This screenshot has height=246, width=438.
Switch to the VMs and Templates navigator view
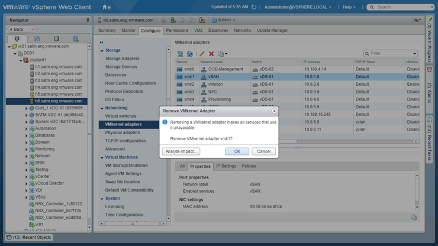point(37,38)
